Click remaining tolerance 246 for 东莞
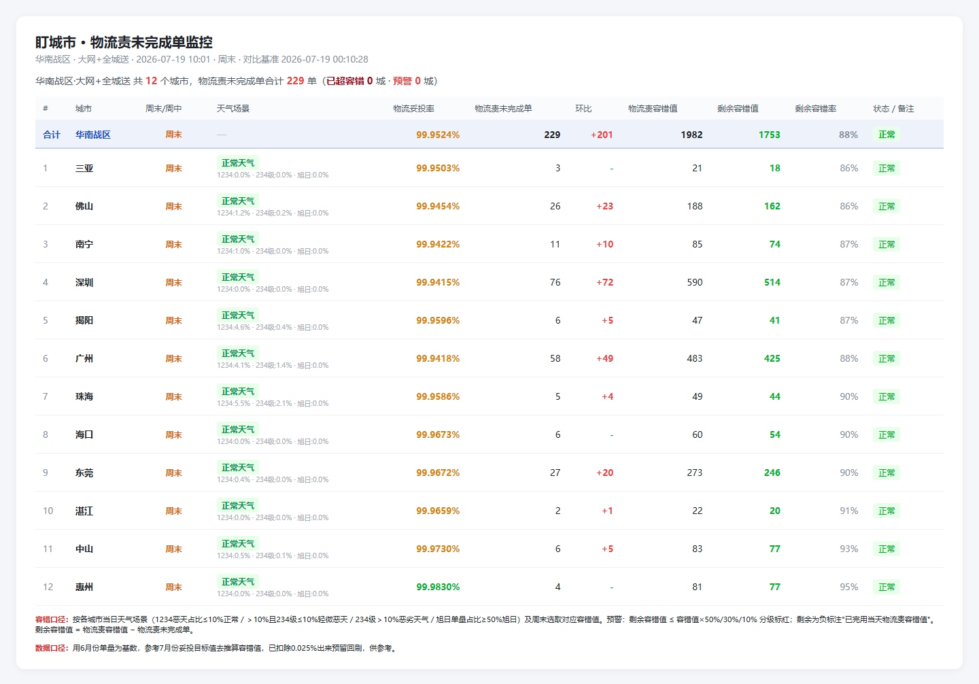The image size is (979, 684). (772, 473)
